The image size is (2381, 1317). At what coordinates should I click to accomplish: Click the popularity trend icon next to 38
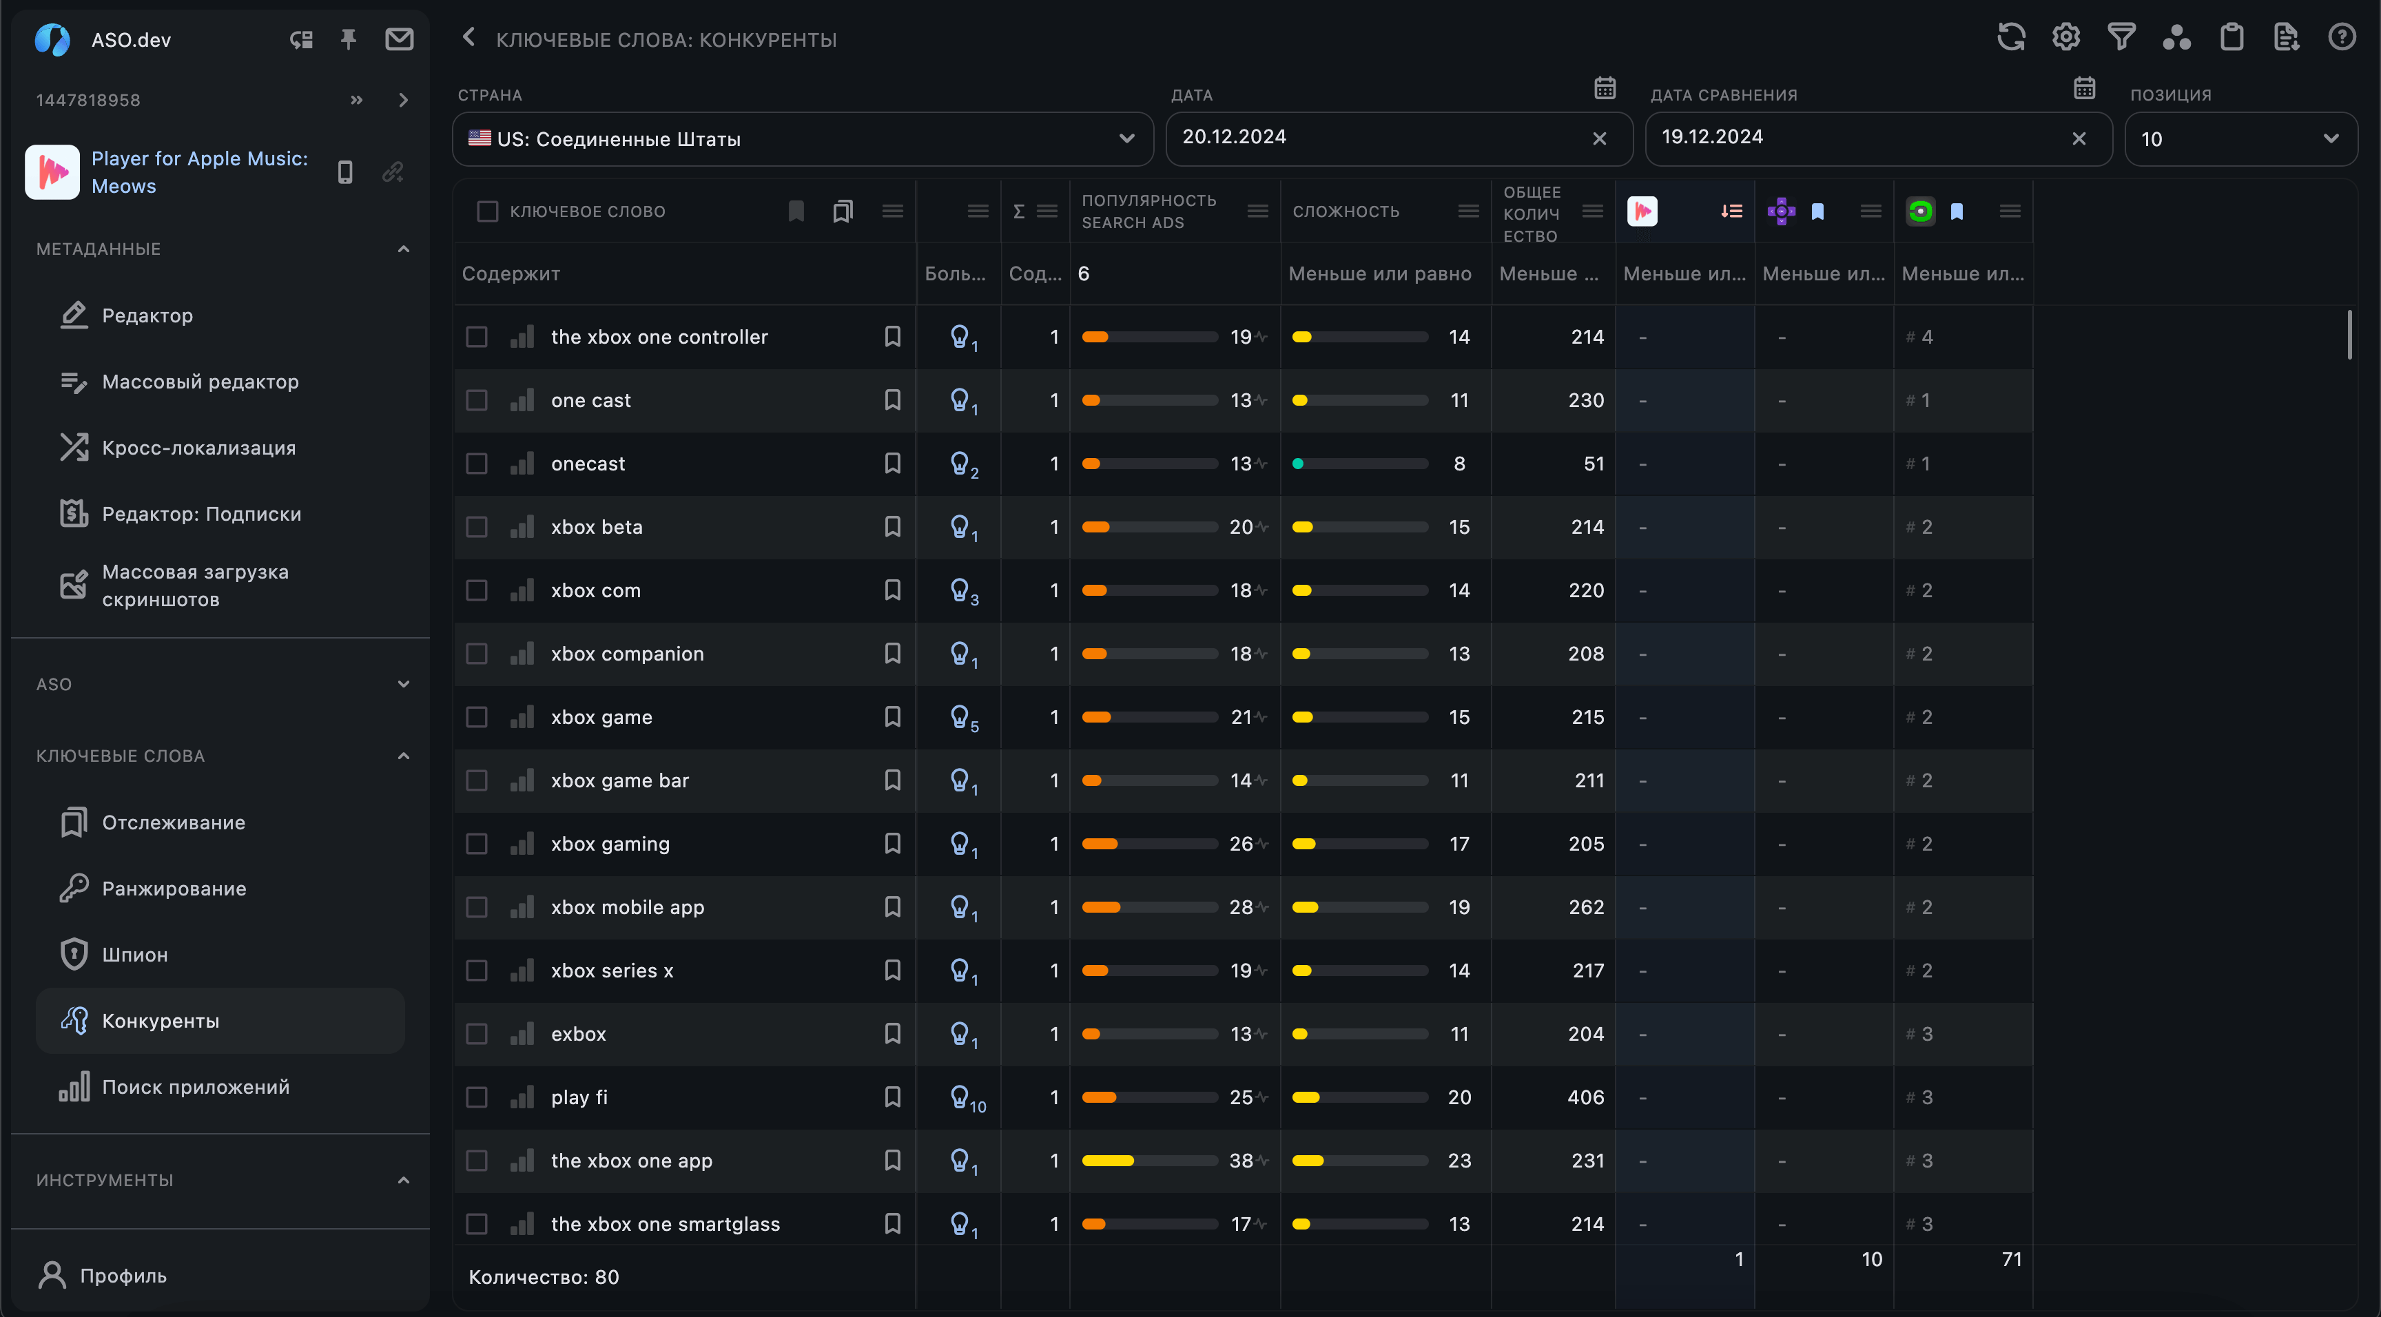click(x=1263, y=1161)
